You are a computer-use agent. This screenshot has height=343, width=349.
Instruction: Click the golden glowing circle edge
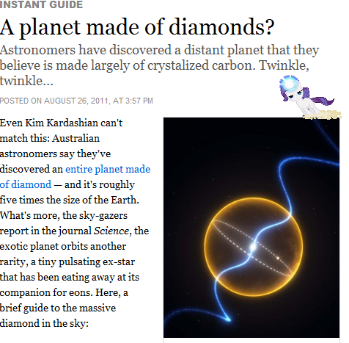(x=254, y=199)
